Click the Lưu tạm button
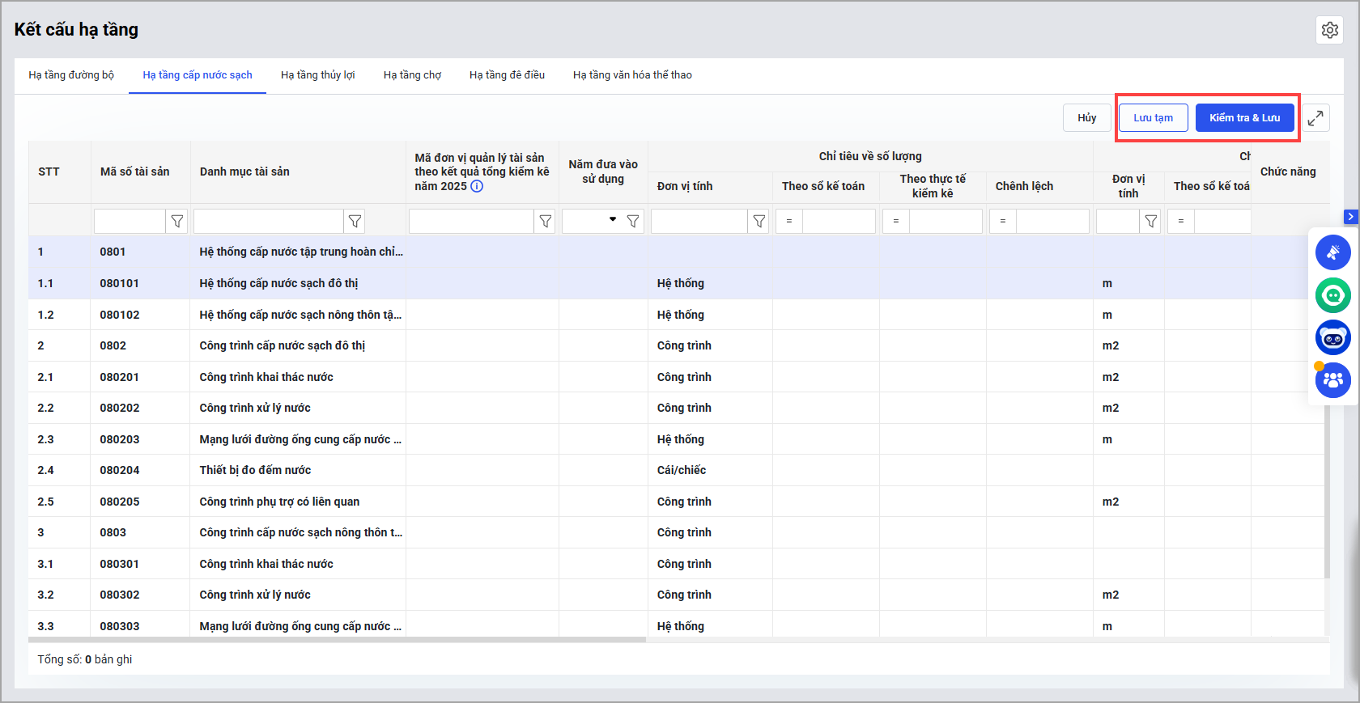This screenshot has width=1360, height=703. tap(1153, 118)
